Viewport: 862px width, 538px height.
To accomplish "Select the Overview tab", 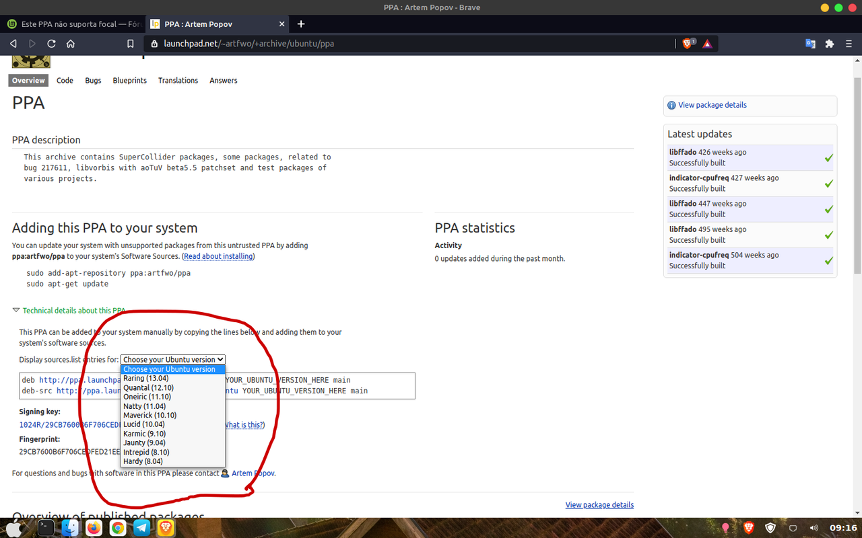I will click(28, 80).
